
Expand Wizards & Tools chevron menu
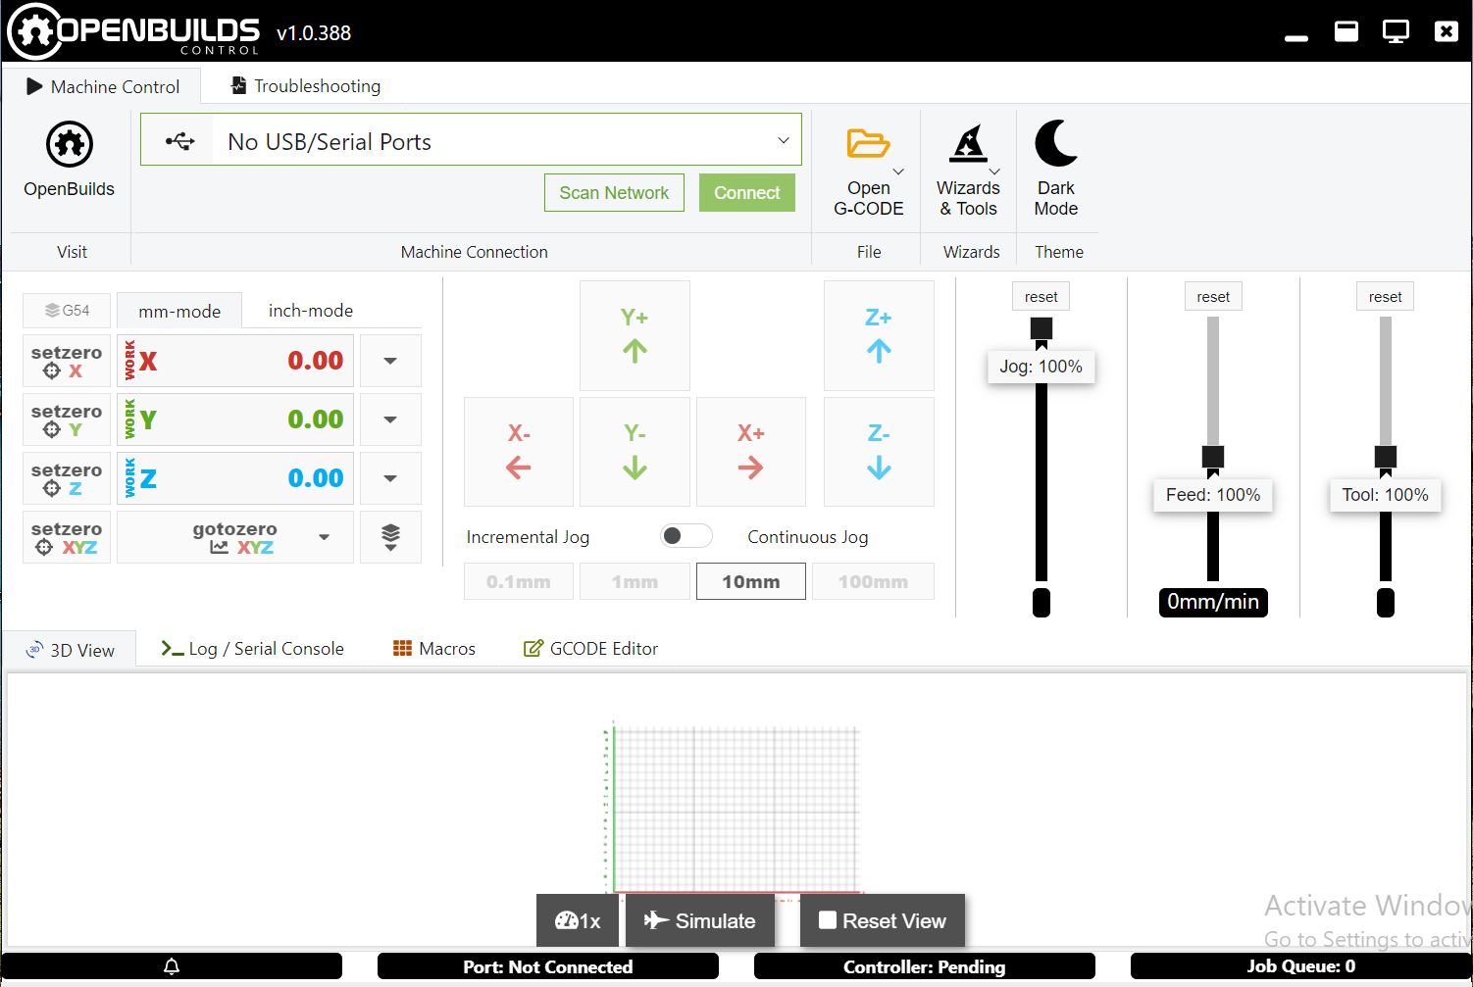(994, 173)
